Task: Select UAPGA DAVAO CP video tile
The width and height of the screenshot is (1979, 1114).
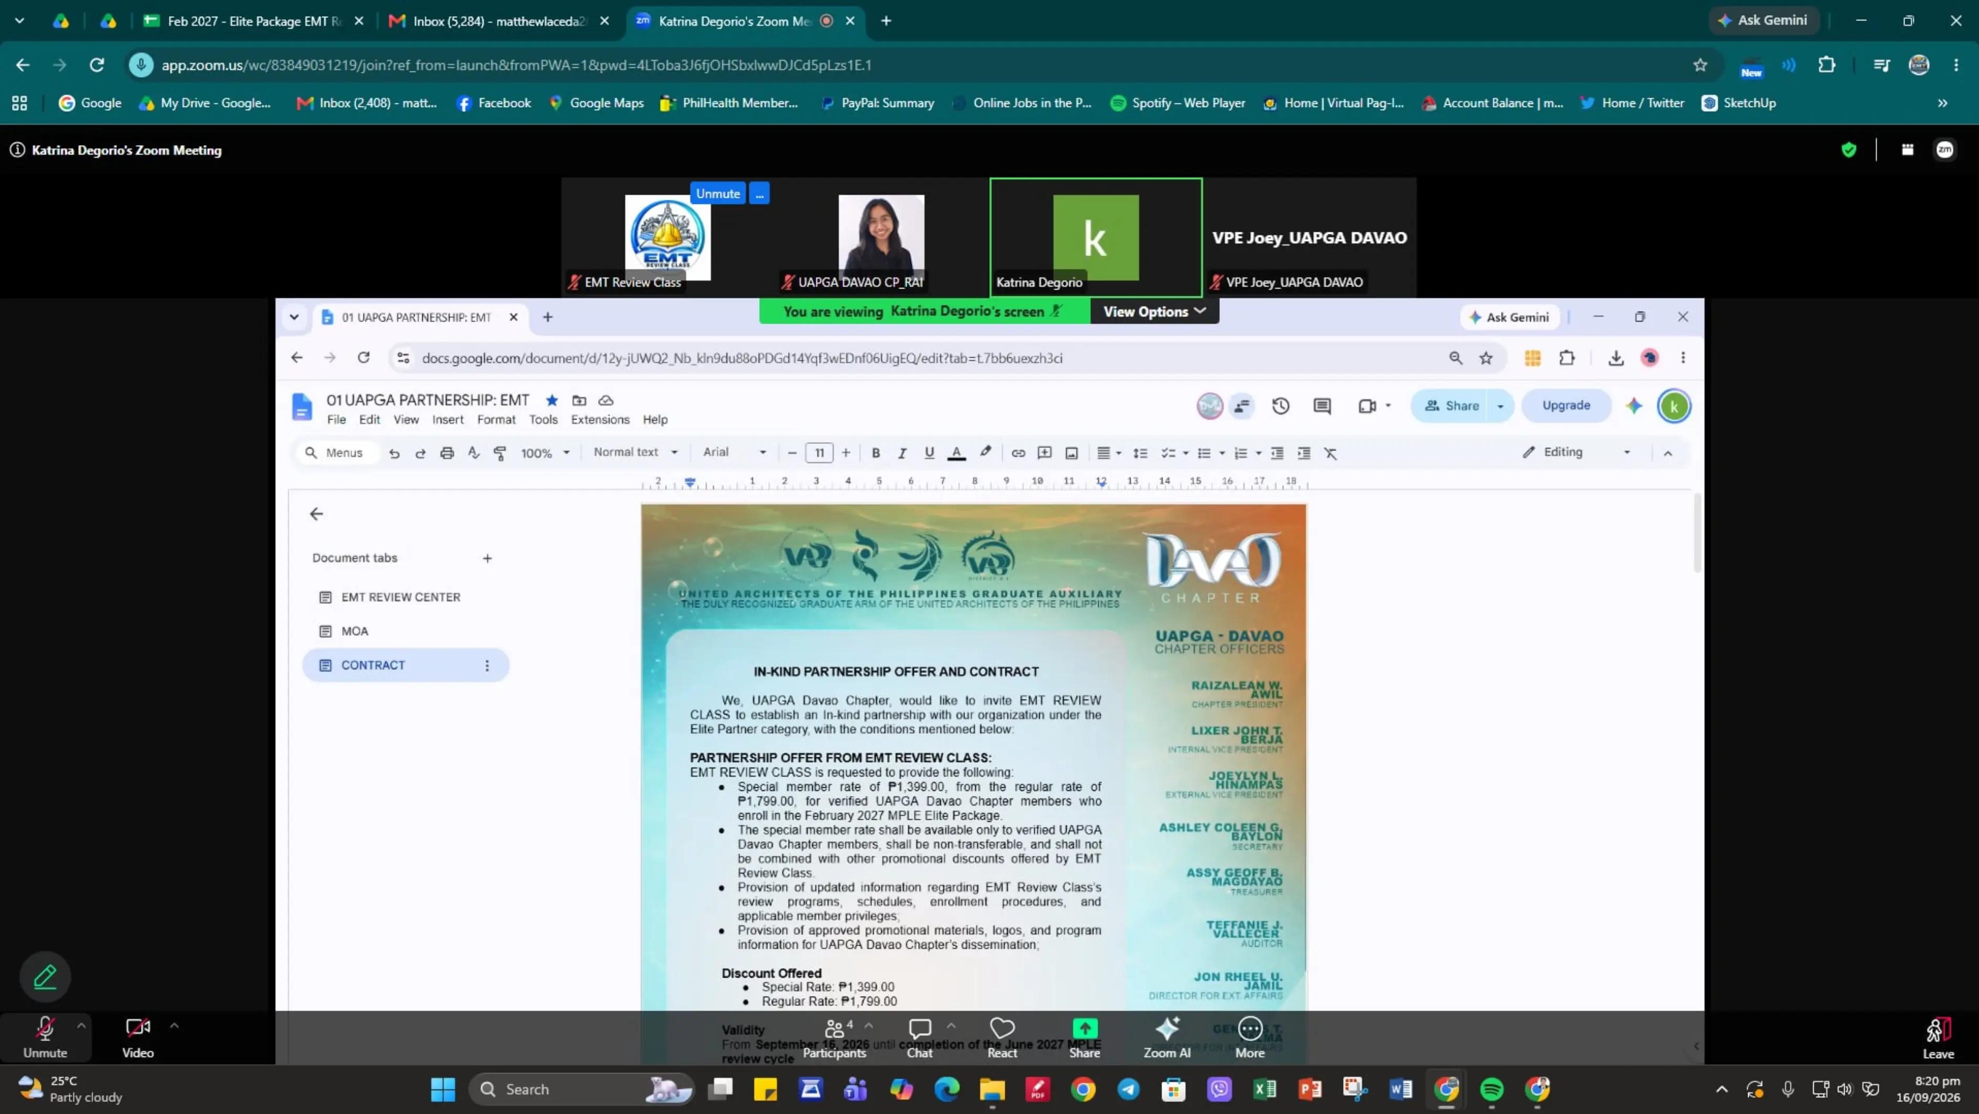Action: 881,237
